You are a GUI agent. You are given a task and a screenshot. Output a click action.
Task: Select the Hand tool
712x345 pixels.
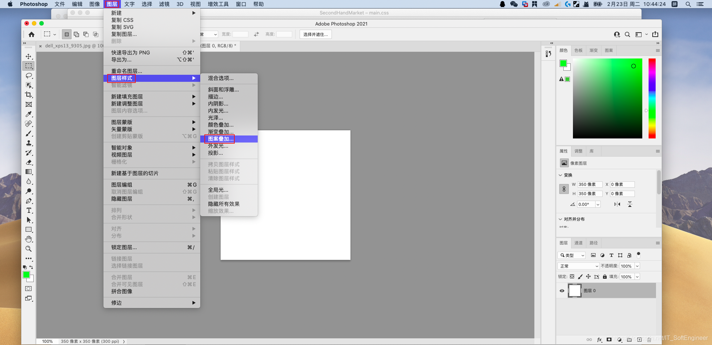[29, 239]
